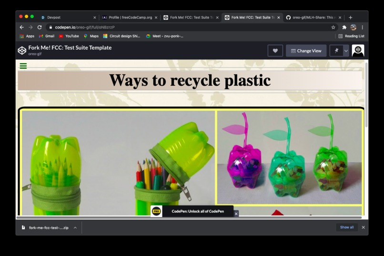Switch to the first Fork Me FCC tab
Image resolution: width=384 pixels, height=256 pixels.
tap(191, 17)
